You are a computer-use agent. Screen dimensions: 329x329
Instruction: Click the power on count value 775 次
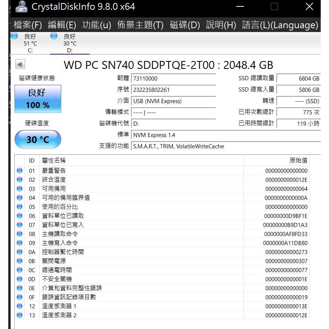click(x=299, y=113)
